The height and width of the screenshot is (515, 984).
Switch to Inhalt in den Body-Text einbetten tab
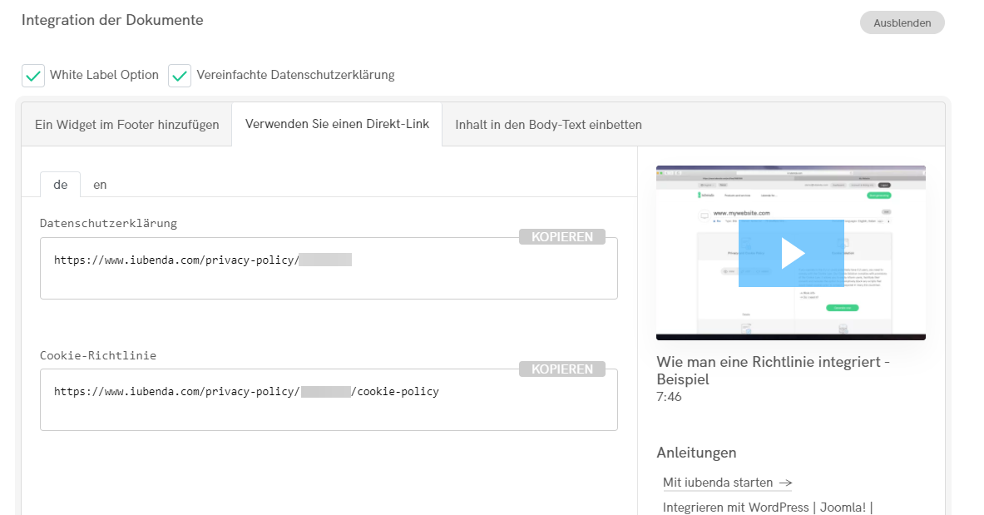click(x=548, y=125)
